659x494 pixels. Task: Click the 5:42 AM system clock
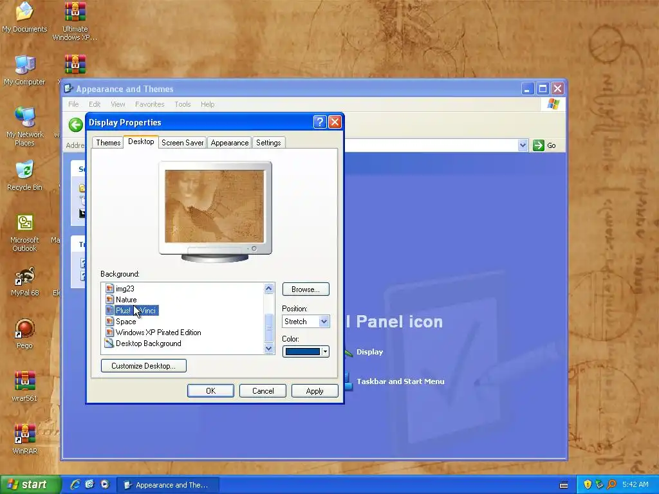635,484
